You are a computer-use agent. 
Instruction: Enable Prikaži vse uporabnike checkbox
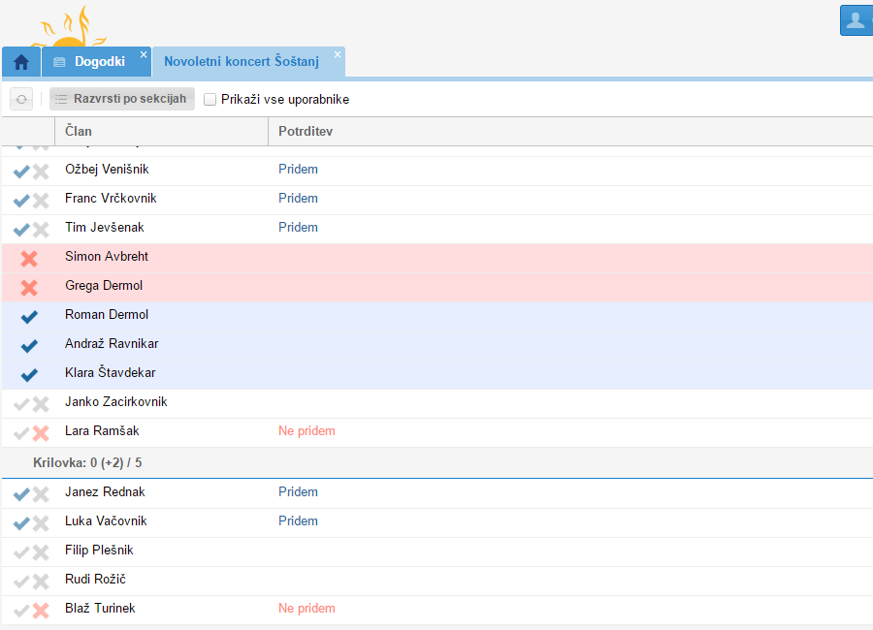click(x=210, y=99)
